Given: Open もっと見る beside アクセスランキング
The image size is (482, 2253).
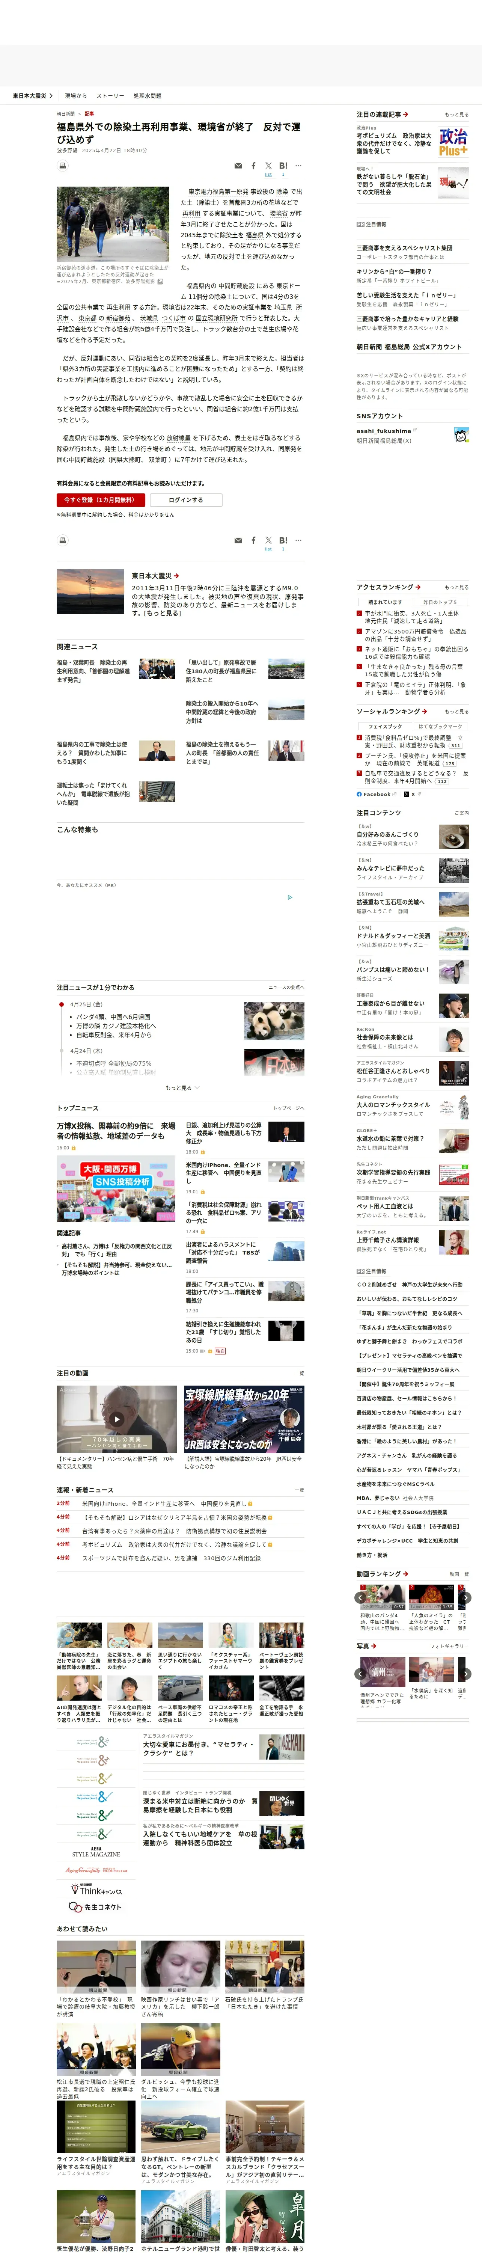Looking at the screenshot, I should tap(456, 587).
